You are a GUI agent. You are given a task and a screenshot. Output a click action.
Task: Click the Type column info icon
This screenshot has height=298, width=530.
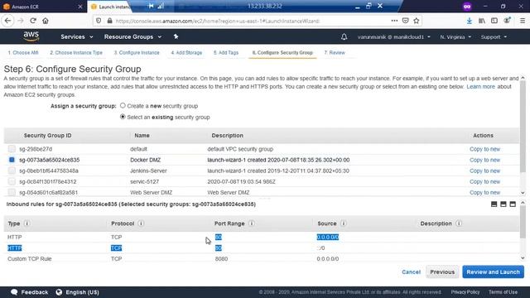point(26,223)
